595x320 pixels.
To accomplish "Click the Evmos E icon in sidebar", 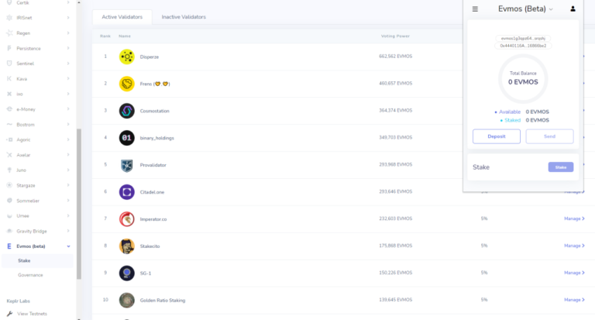I will click(9, 246).
